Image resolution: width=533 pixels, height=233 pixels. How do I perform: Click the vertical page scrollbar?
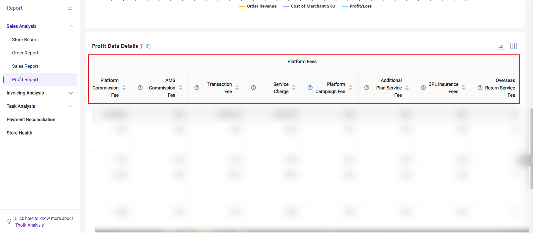pyautogui.click(x=531, y=149)
